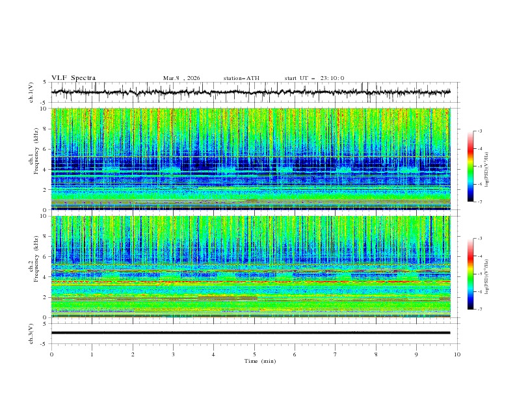Click time axis tick label "7"

tap(336, 354)
